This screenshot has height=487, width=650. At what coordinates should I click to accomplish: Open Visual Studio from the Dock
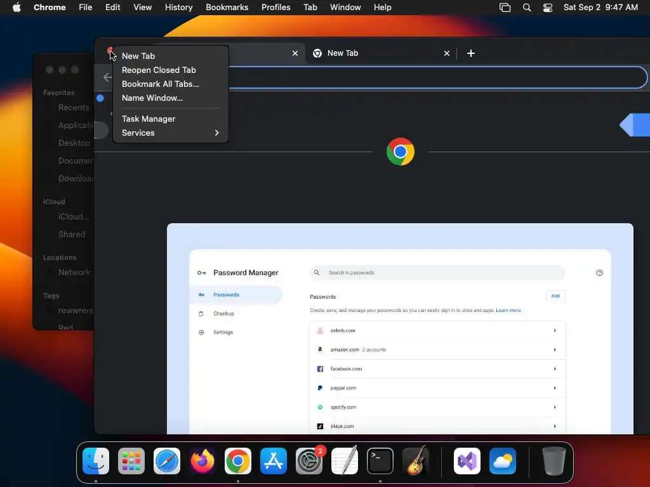tap(467, 461)
